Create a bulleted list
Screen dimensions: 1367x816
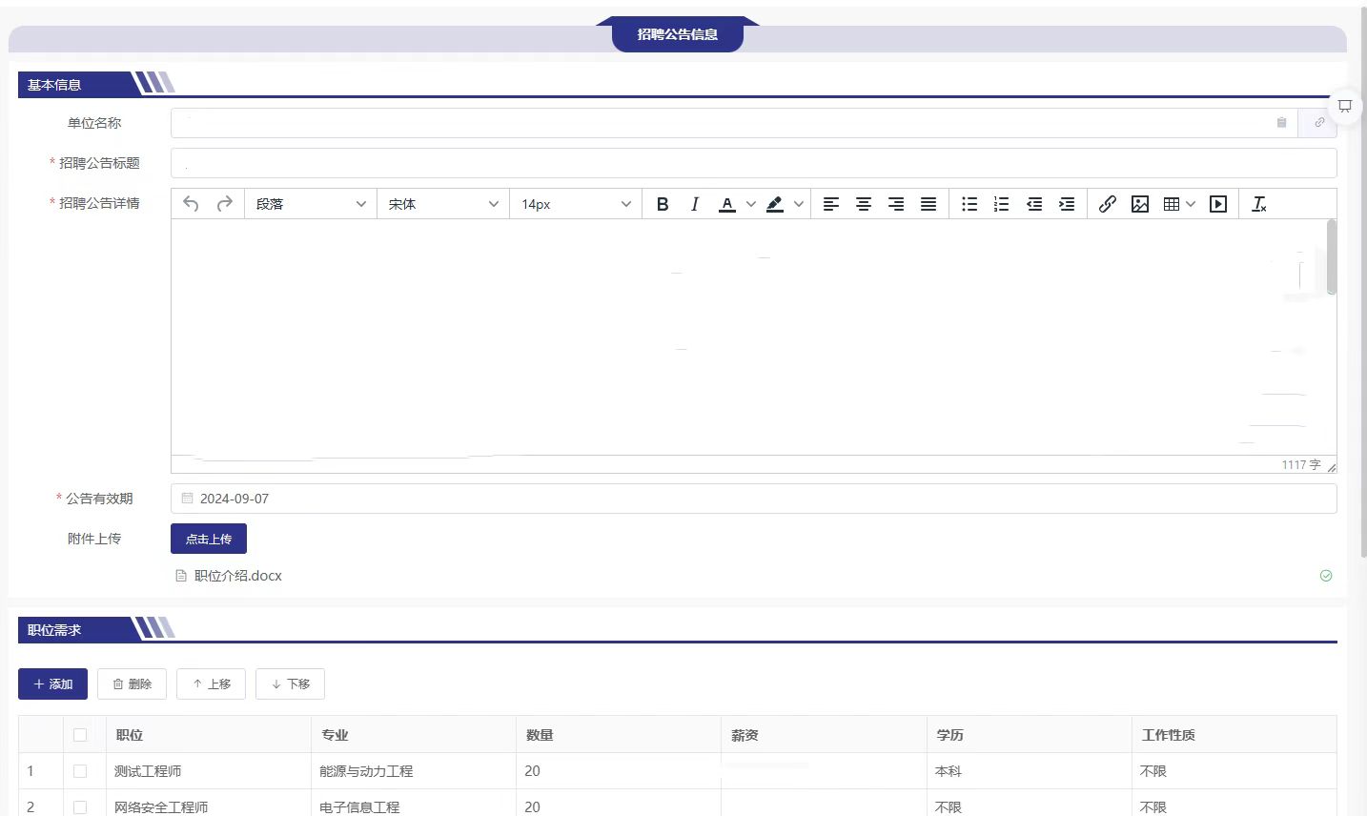969,204
